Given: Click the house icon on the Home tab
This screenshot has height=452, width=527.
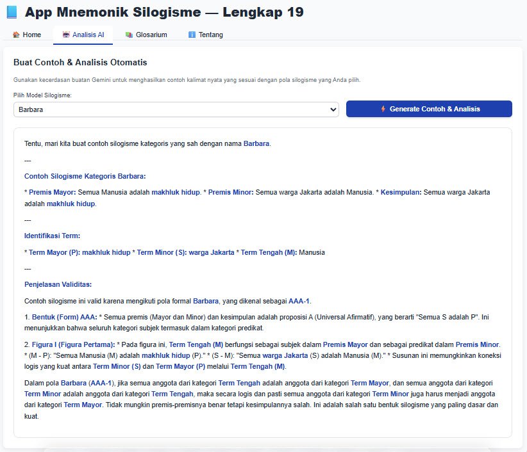Looking at the screenshot, I should (x=16, y=35).
